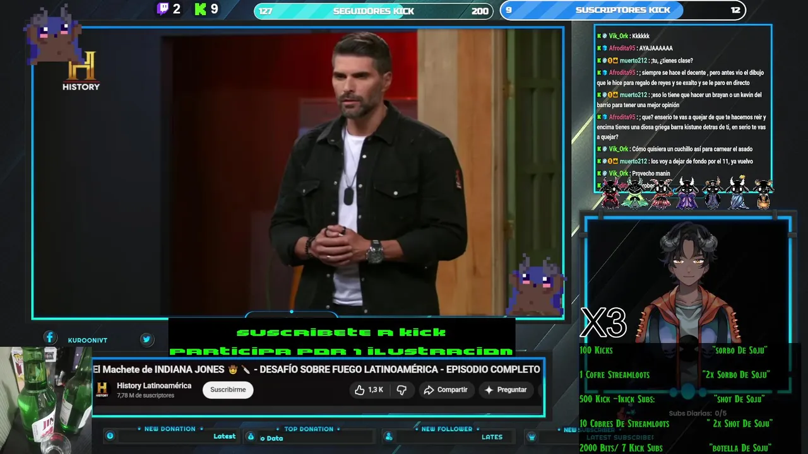Image resolution: width=808 pixels, height=454 pixels.
Task: Click the New Subscriber crown icon
Action: tap(532, 436)
